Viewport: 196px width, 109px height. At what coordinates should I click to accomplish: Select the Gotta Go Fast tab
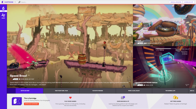coord(25,91)
